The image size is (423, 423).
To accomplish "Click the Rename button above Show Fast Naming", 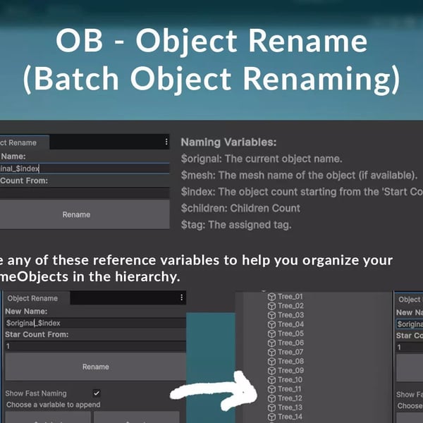I will pos(95,367).
